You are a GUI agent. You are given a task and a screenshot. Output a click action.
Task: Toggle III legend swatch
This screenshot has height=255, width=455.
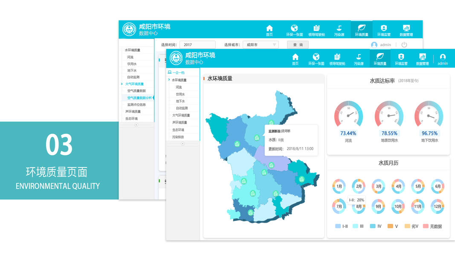point(355,226)
